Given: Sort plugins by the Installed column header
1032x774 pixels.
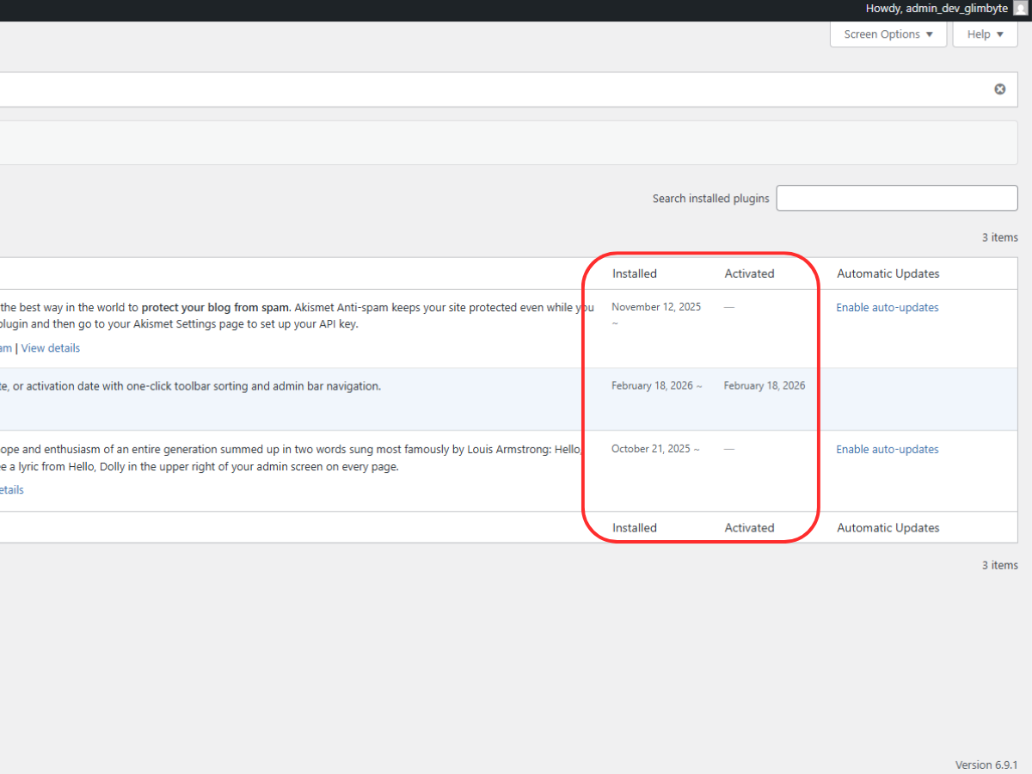Looking at the screenshot, I should point(634,273).
